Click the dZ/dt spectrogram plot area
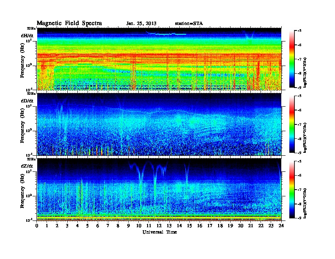 tap(159, 190)
